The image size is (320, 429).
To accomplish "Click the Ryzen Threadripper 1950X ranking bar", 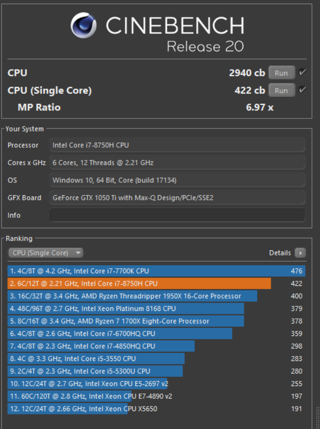I will coord(125,296).
